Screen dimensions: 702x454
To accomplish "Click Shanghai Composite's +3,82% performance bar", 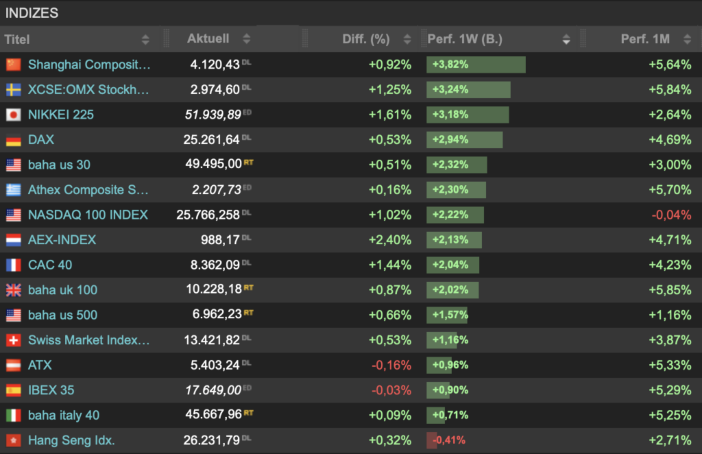I will click(476, 64).
